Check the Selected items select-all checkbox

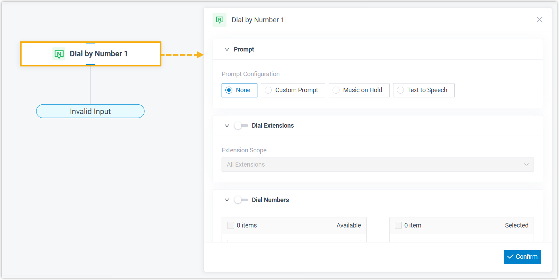(398, 225)
